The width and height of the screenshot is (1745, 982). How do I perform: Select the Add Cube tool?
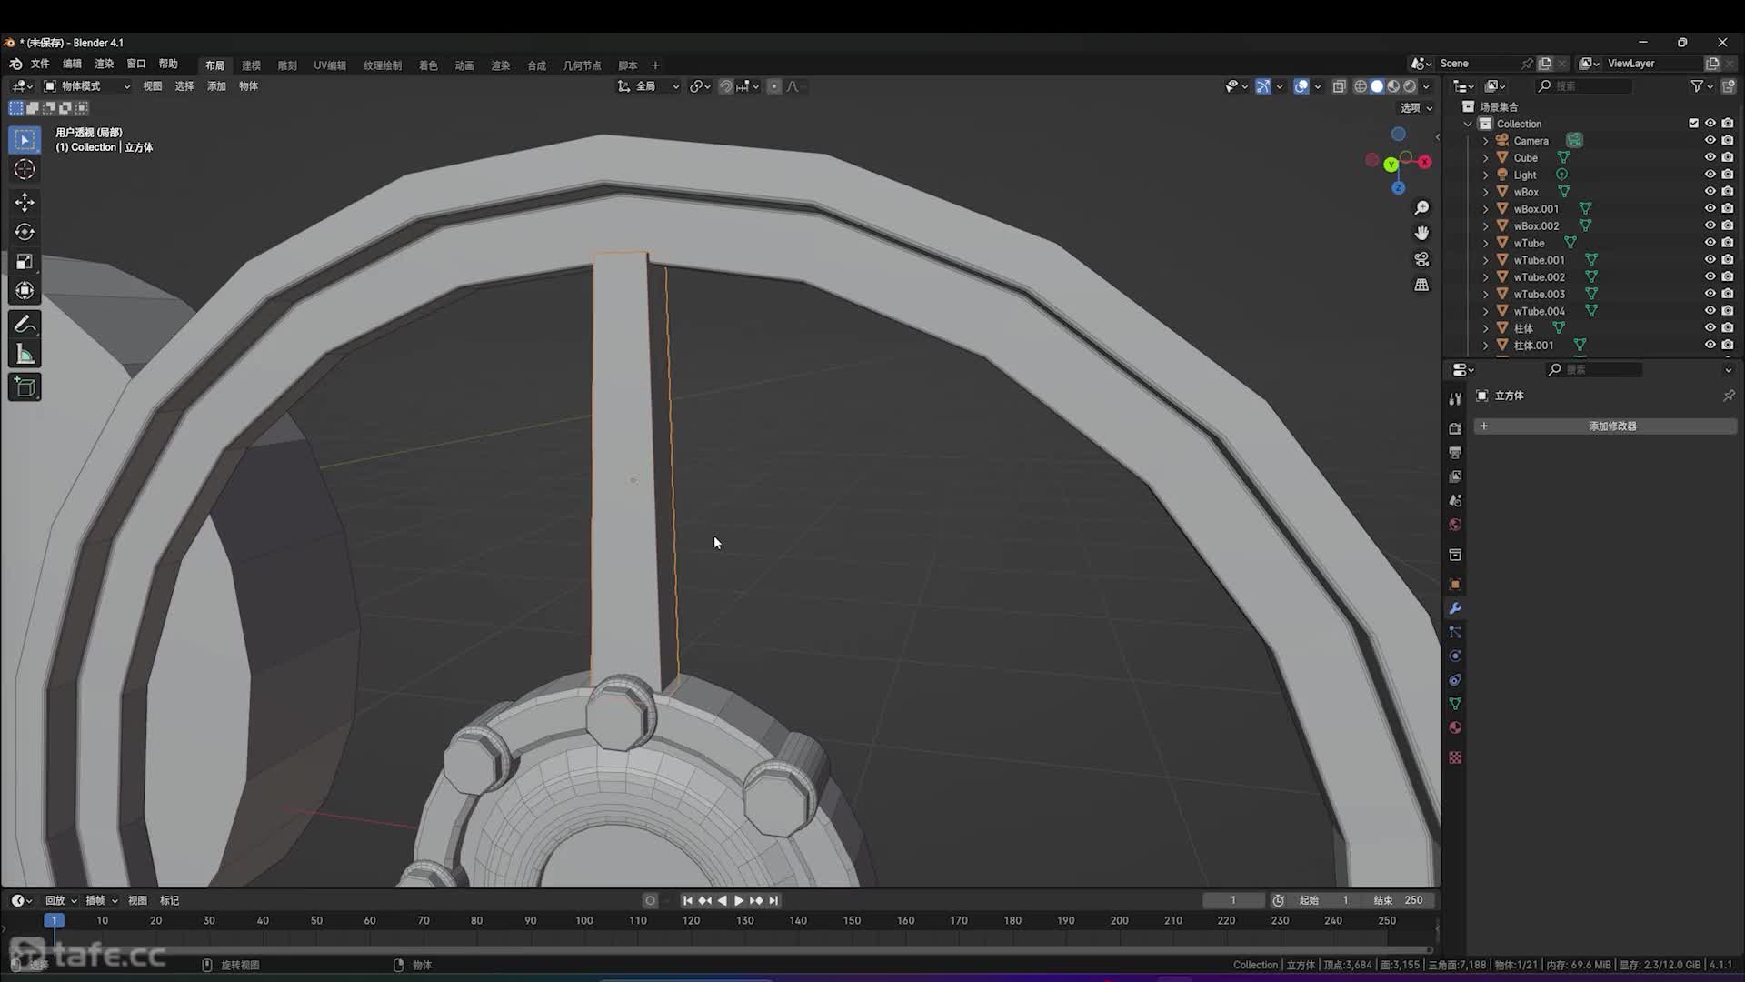click(x=25, y=387)
